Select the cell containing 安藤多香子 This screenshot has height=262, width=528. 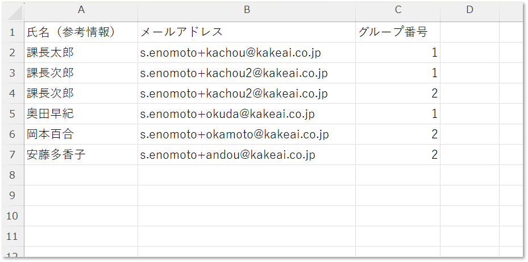[x=81, y=155]
